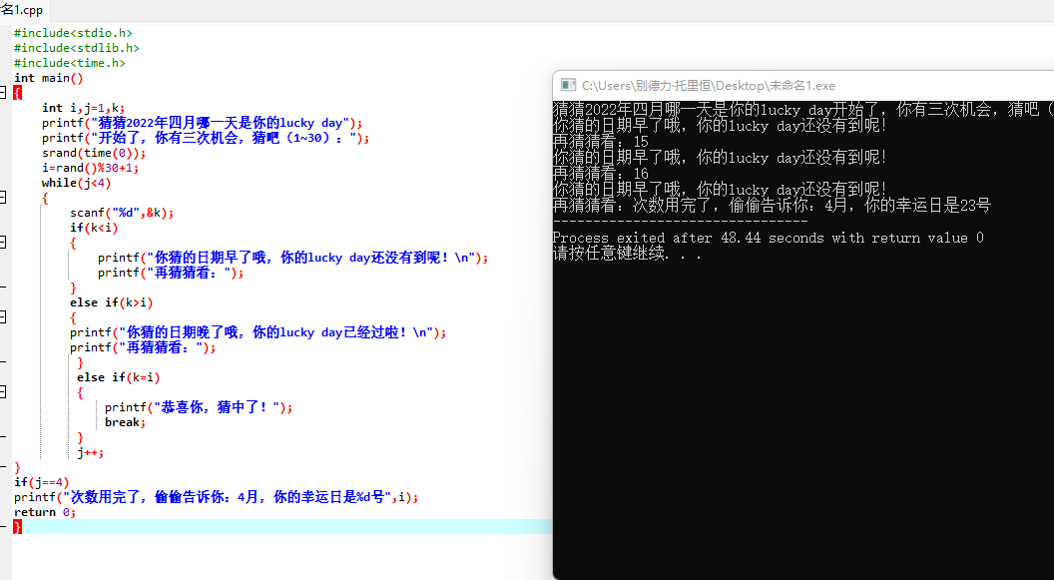Collapse the fold marker under if(k<i)

point(3,242)
